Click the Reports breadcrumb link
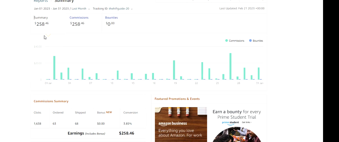 41,1
